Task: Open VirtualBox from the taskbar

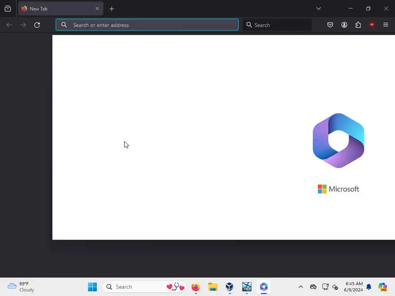Action: click(x=230, y=287)
